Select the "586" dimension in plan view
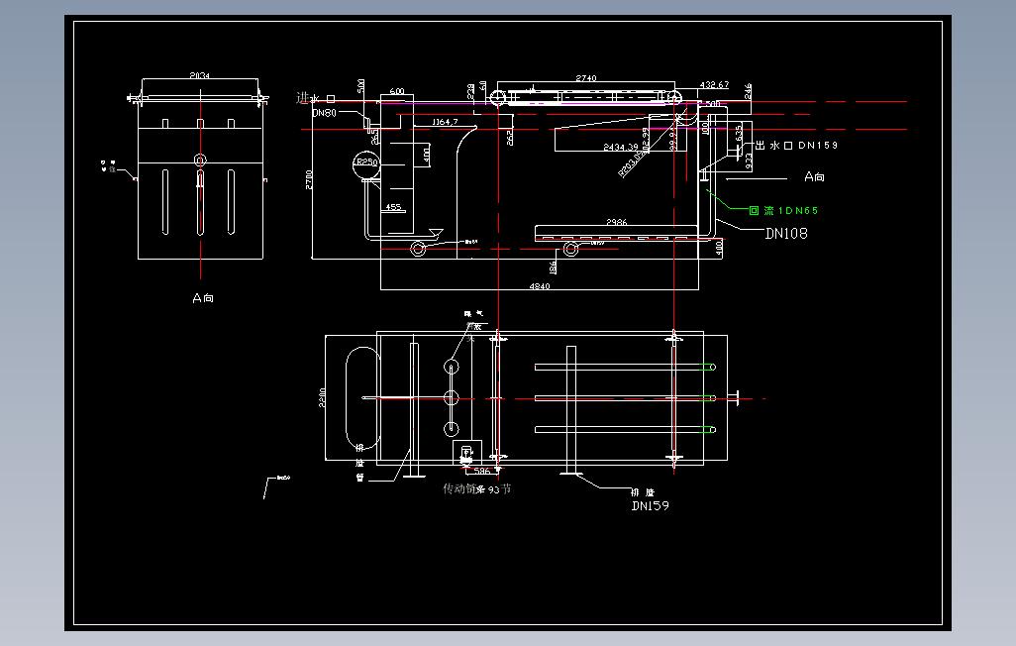 pyautogui.click(x=482, y=472)
